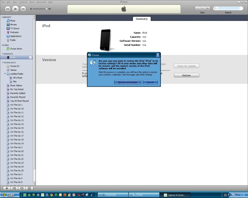Select the Genius playlist
This screenshot has height=198, width=248.
click(x=13, y=70)
